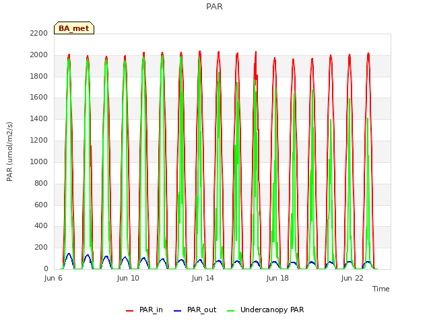Click the green Undercanopy PAR legend swatch

(x=231, y=311)
